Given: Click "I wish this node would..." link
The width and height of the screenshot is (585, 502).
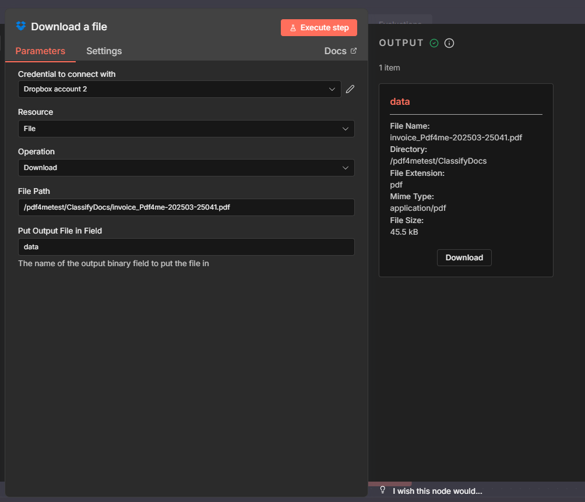Looking at the screenshot, I should 437,491.
